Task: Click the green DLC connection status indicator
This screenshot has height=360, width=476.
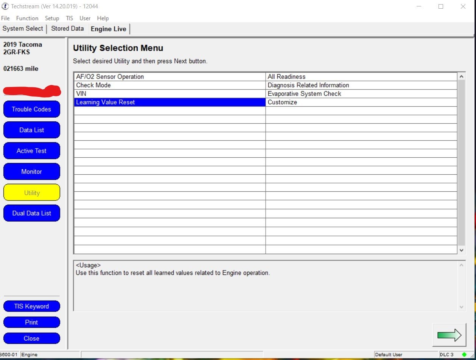Action: (x=464, y=355)
